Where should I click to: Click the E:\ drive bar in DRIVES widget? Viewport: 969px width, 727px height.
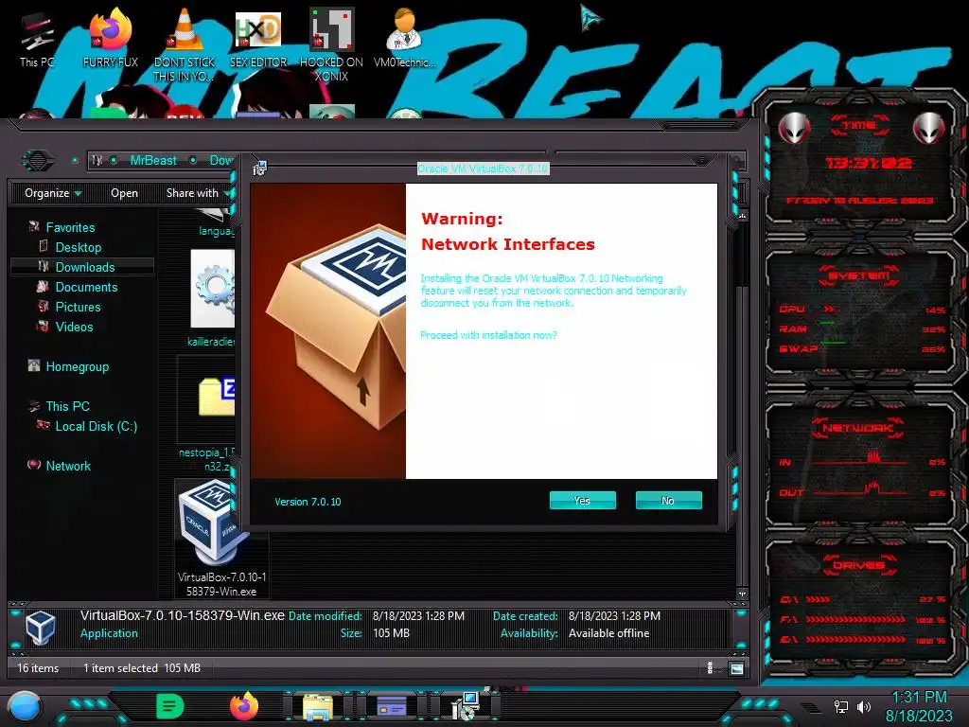(862, 640)
